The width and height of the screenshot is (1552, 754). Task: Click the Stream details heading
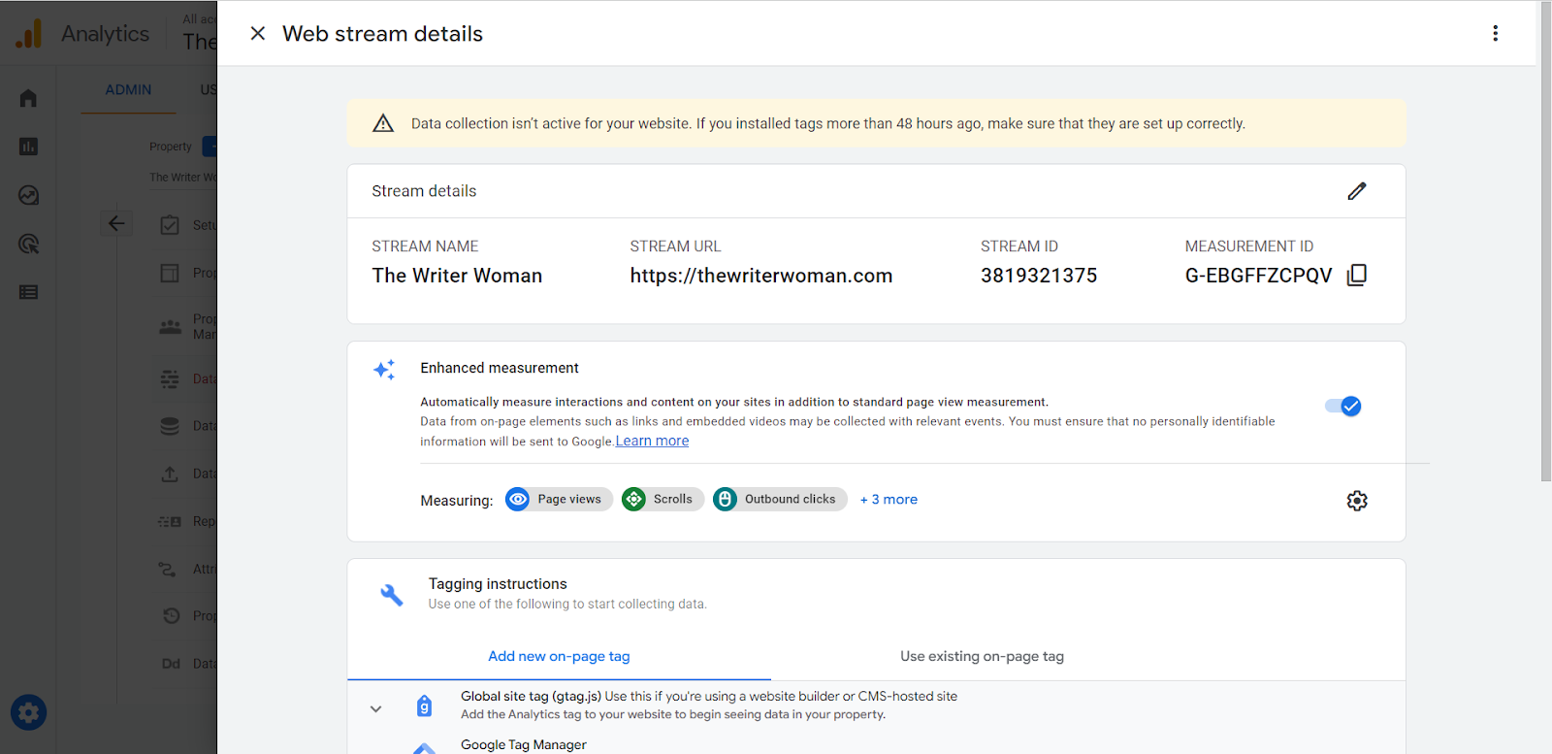click(x=424, y=191)
